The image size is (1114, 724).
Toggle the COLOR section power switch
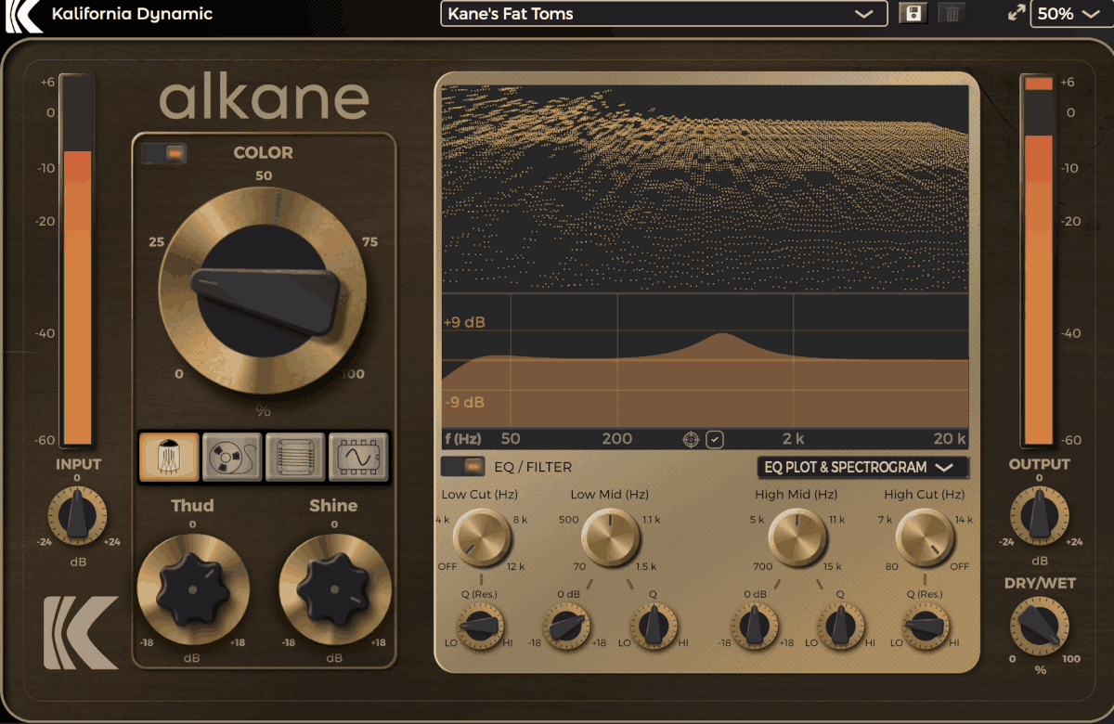point(164,153)
